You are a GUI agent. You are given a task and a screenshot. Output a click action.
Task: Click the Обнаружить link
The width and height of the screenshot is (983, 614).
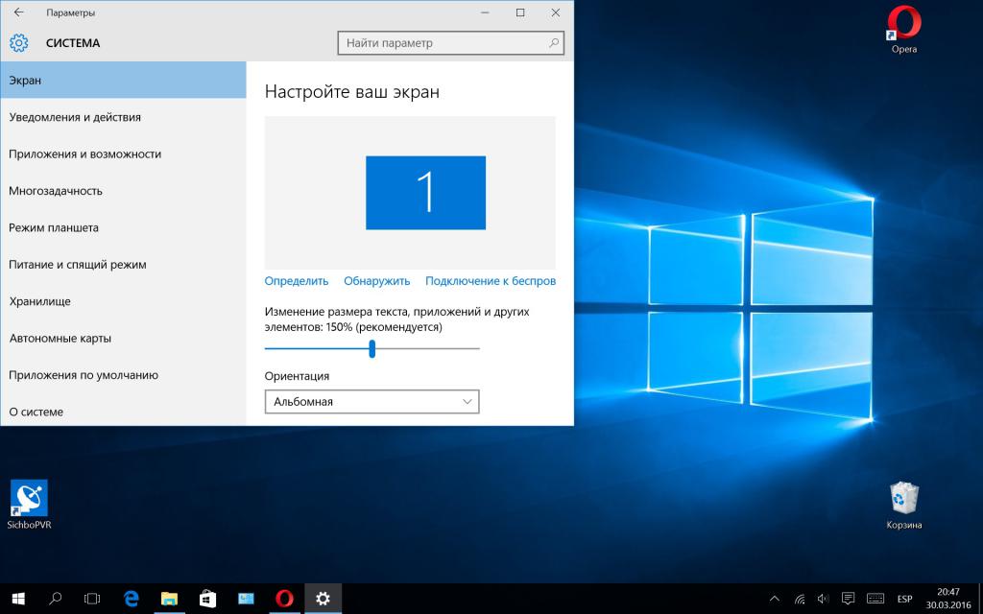tap(377, 281)
